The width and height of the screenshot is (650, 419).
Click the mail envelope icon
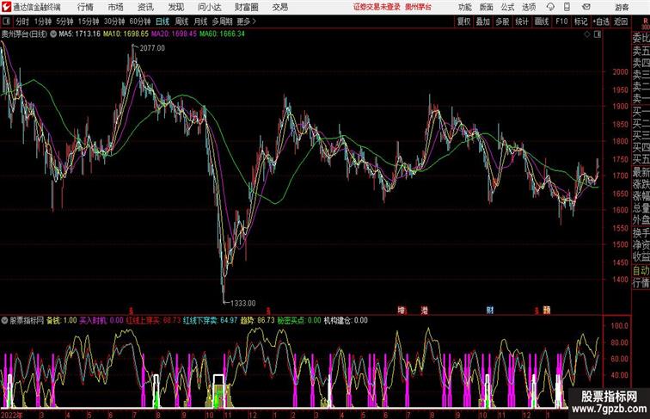[586, 7]
